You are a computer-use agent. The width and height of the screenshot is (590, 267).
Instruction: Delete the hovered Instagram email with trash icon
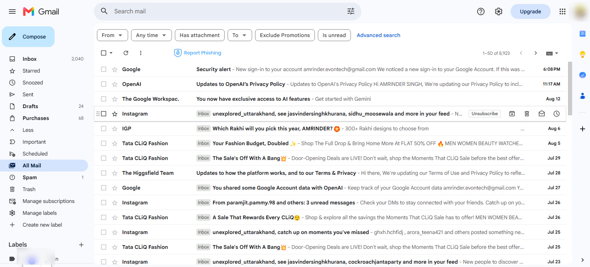(527, 114)
